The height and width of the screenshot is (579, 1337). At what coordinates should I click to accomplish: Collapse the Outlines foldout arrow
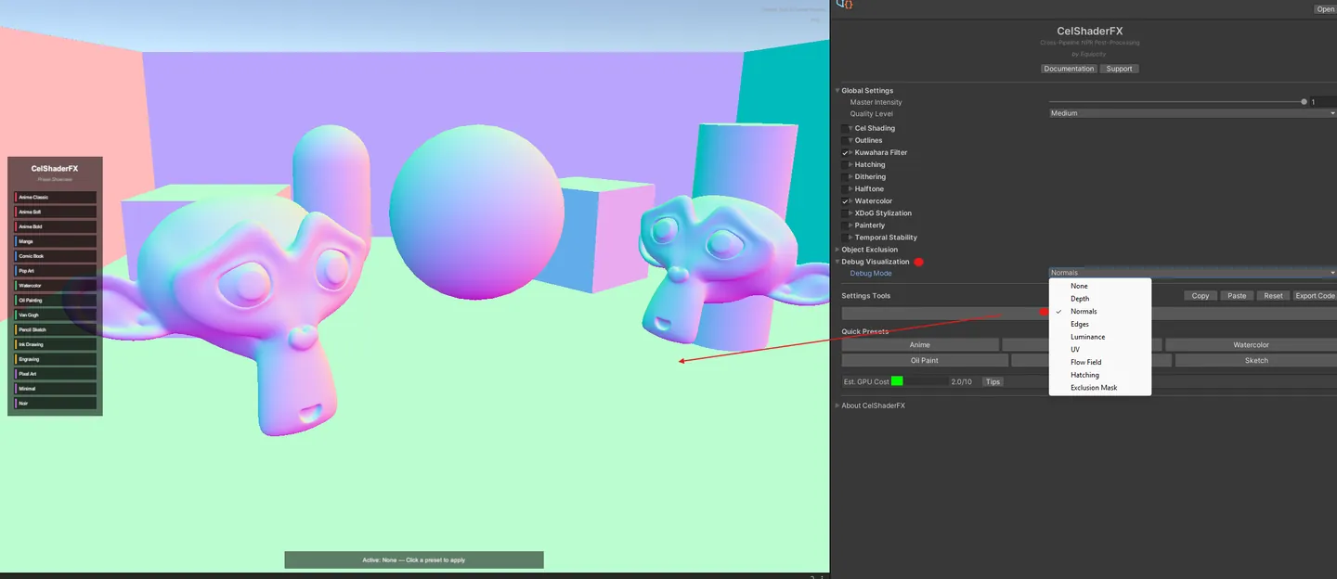851,140
